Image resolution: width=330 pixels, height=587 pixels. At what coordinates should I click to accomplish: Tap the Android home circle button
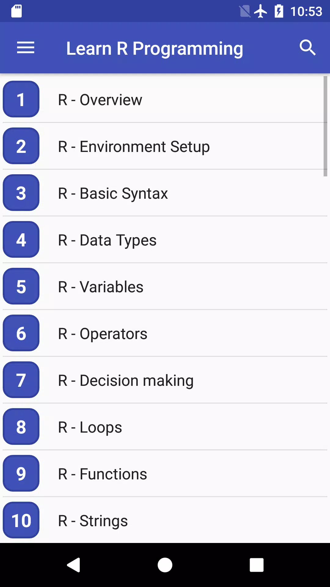tap(165, 565)
